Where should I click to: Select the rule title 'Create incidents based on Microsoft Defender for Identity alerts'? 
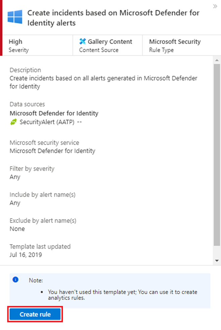click(113, 18)
